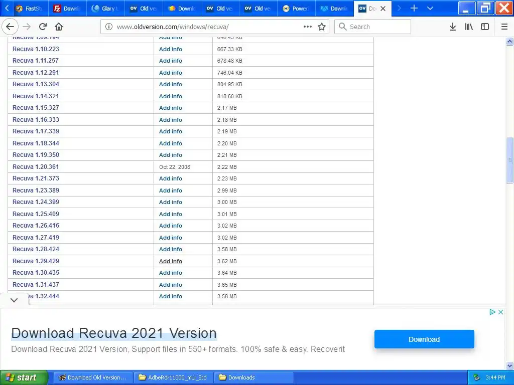The image size is (514, 385).
Task: Open AdbeRdr11000_mui_Std folder from taskbar
Action: [x=173, y=377]
